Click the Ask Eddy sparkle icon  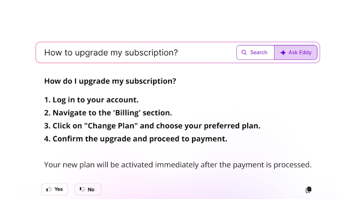pyautogui.click(x=283, y=53)
